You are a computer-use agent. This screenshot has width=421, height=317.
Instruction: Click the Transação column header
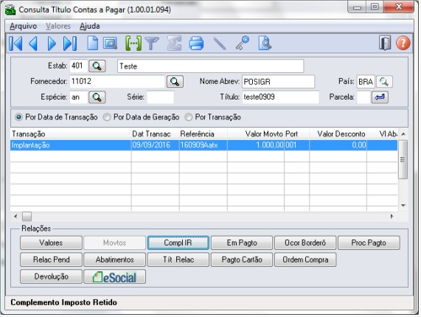pos(71,134)
